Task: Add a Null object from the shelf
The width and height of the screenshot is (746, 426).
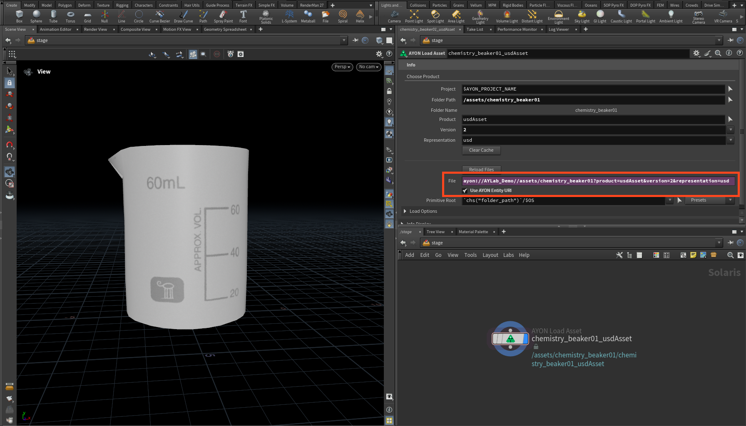Action: (x=104, y=17)
